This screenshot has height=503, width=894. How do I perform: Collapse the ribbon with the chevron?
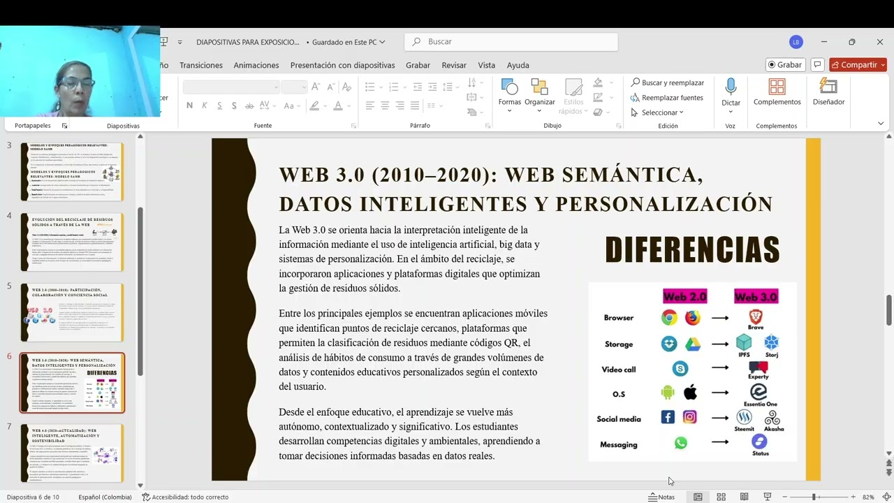pos(880,124)
